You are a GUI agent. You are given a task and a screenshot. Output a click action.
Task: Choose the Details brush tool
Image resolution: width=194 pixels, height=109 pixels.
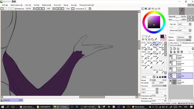(x=156, y=58)
